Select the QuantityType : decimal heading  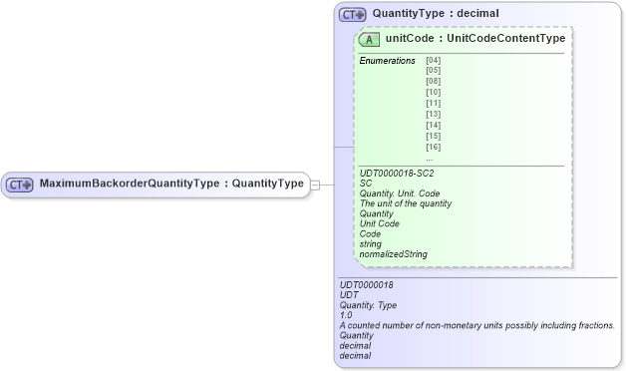click(x=436, y=13)
